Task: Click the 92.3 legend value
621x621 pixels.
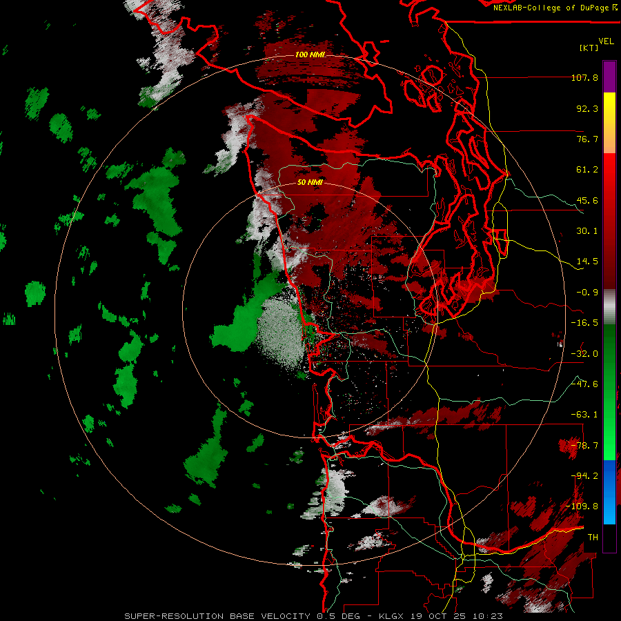Action: coord(587,108)
